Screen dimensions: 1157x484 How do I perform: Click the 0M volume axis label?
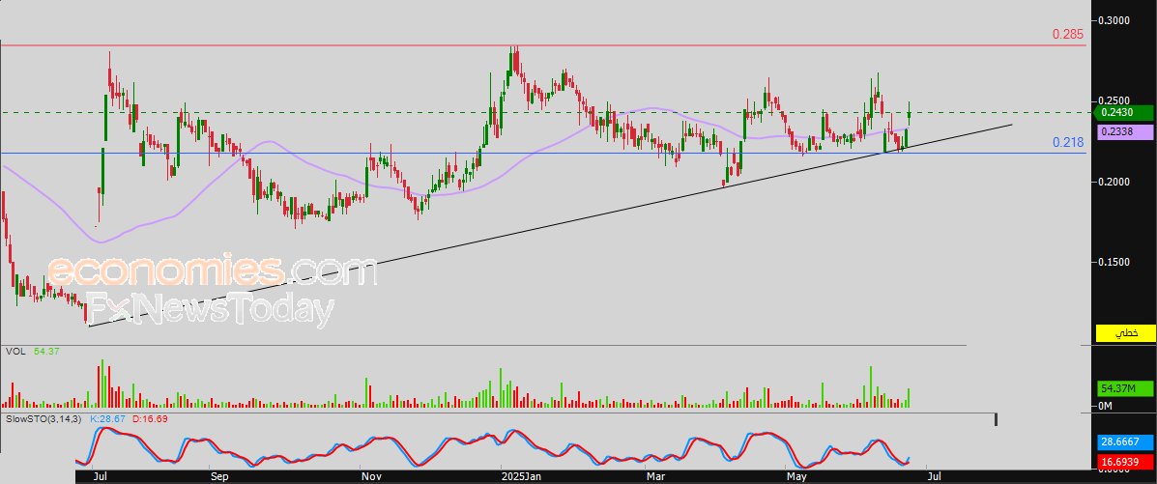1106,407
